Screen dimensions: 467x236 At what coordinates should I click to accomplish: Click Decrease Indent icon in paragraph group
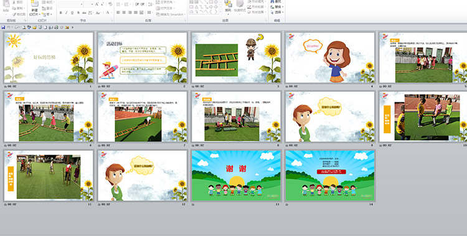pos(137,4)
